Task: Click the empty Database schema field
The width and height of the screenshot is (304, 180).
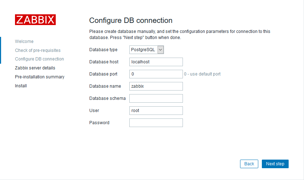Action: [156, 98]
